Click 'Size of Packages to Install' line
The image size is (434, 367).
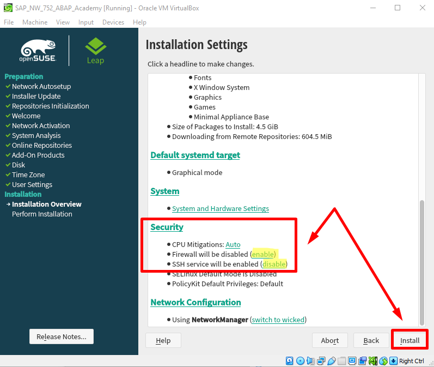pyautogui.click(x=225, y=127)
